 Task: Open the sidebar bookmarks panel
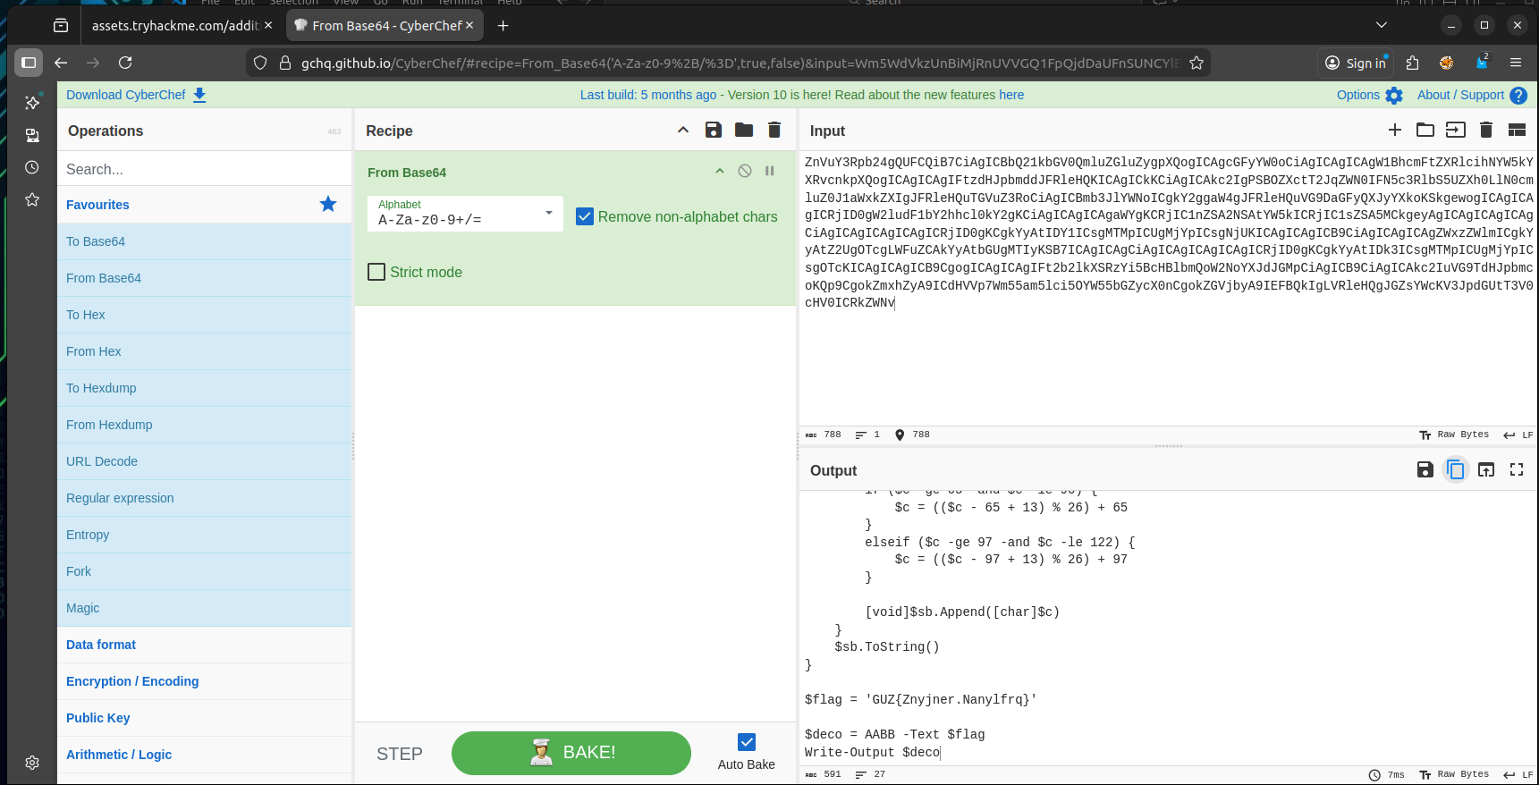(x=32, y=199)
